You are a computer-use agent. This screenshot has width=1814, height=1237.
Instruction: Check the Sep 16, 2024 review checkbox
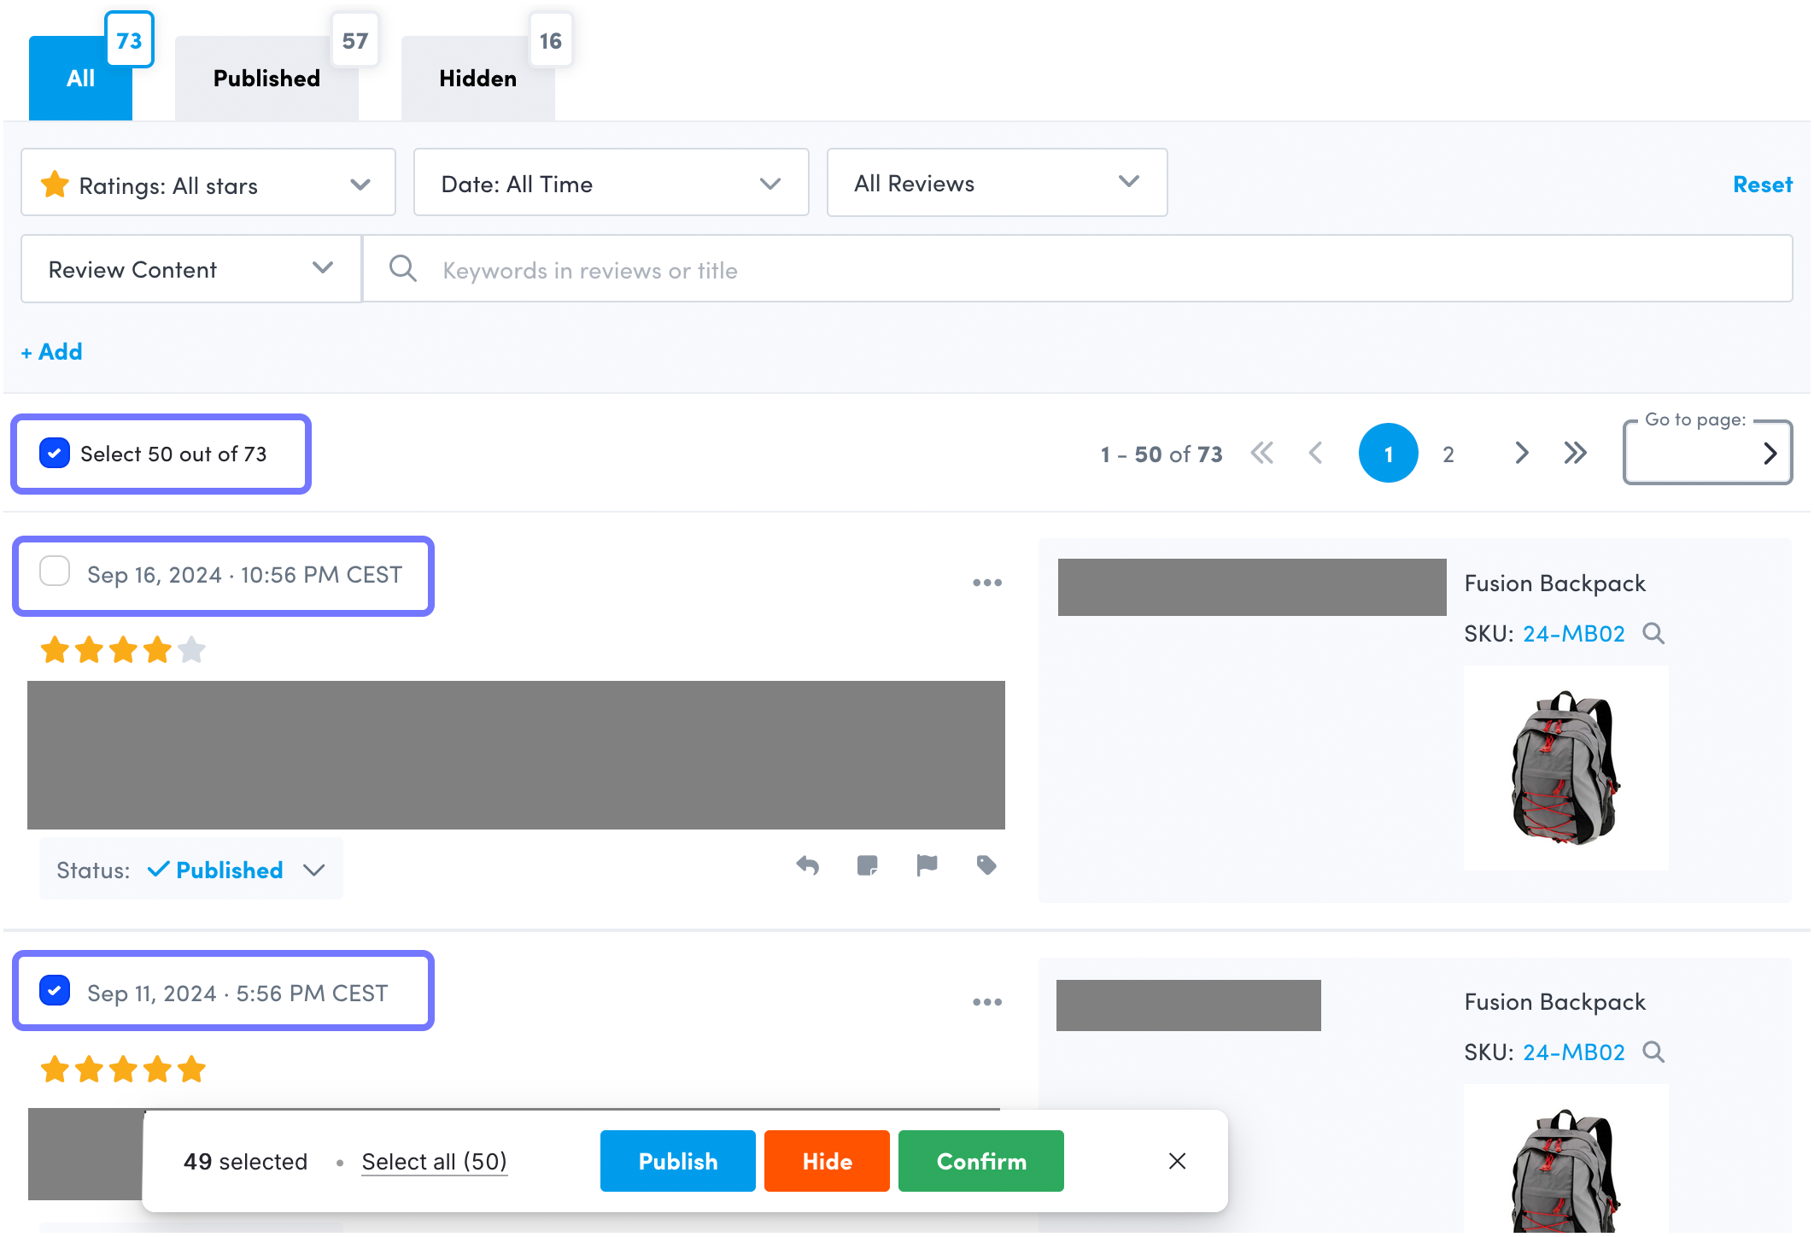(x=55, y=571)
